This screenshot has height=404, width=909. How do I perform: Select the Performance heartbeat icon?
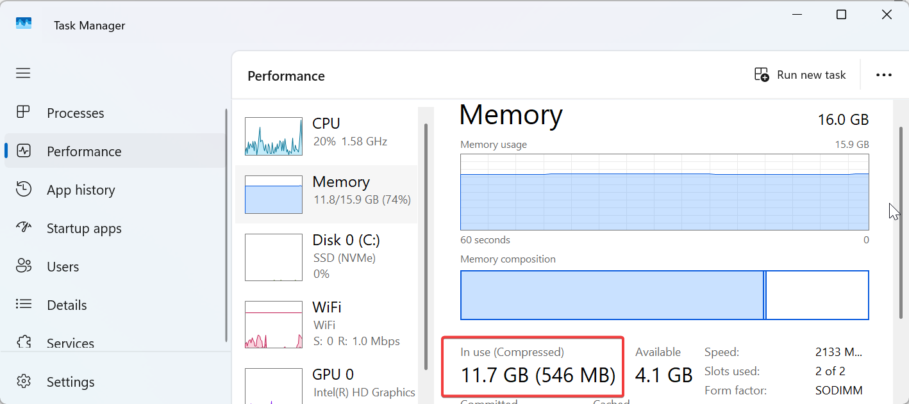click(x=23, y=151)
